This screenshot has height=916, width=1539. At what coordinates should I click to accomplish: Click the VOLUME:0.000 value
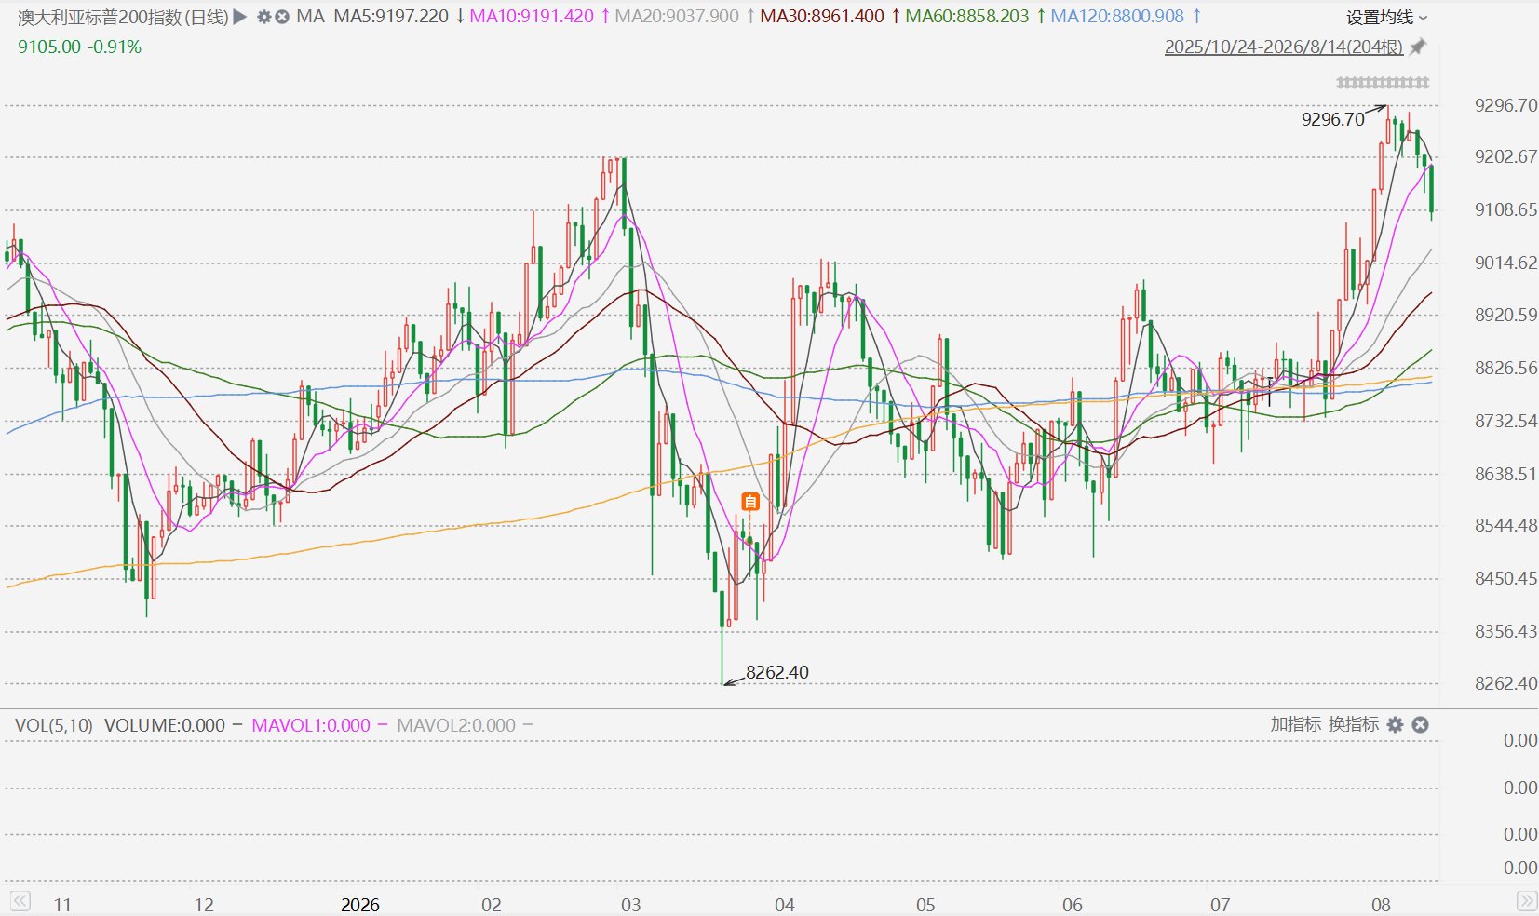(165, 725)
